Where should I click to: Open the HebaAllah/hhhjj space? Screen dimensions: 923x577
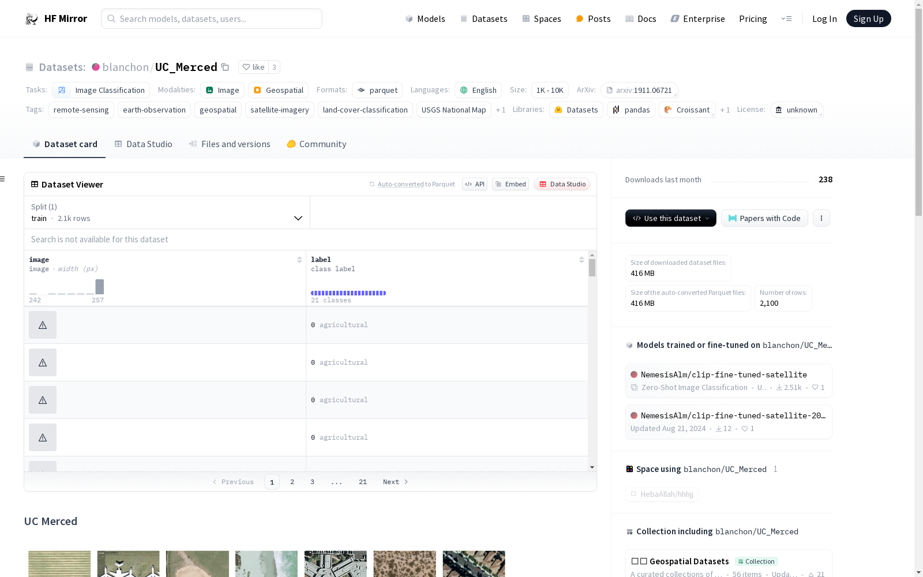(x=662, y=494)
